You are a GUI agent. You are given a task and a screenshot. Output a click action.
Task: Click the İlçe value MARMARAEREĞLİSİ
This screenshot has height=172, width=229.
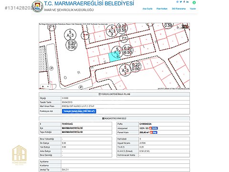[72, 128]
